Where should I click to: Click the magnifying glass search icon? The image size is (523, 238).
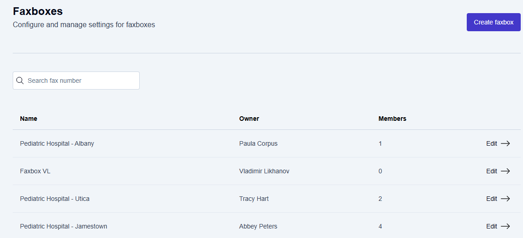[x=20, y=81]
